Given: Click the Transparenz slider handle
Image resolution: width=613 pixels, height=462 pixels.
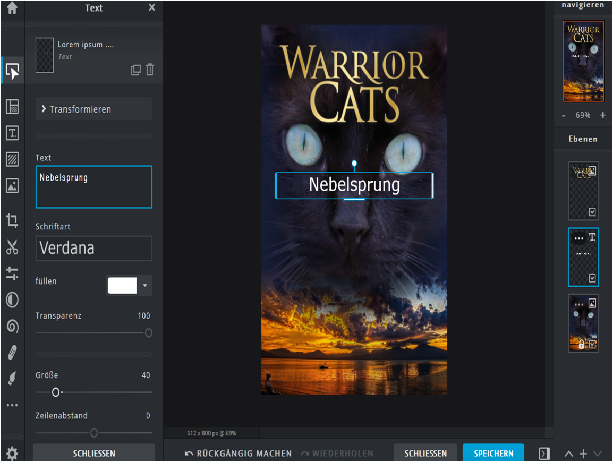Looking at the screenshot, I should tap(149, 333).
